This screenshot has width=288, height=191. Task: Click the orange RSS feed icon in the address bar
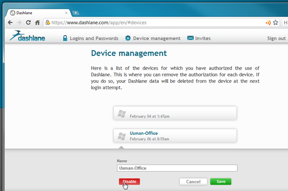point(268,23)
